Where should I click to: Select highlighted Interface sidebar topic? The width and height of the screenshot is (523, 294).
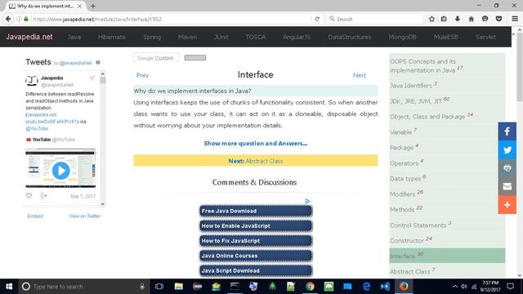pos(447,256)
